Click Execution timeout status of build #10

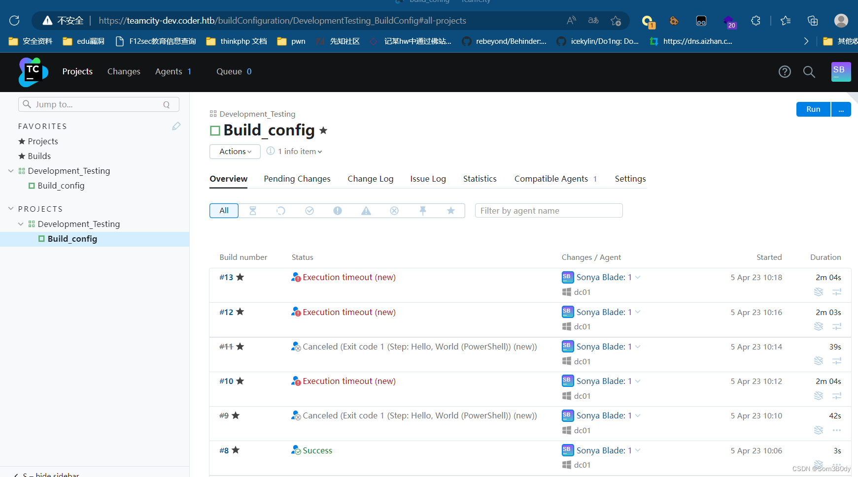(x=349, y=381)
